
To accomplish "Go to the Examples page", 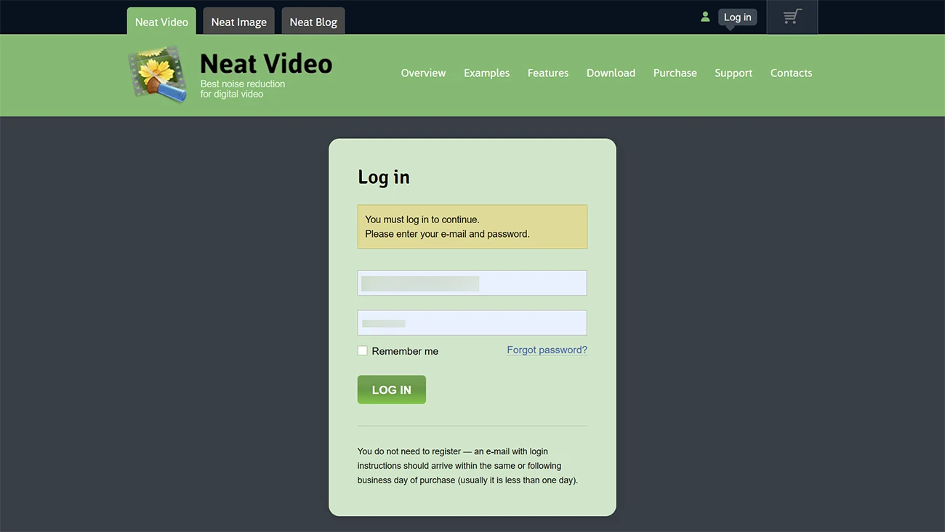I will click(x=486, y=73).
